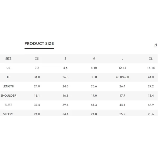Image resolution: width=158 pixels, height=158 pixels.
Task: Click the sleeve value 24.4
Action: click(65, 114)
